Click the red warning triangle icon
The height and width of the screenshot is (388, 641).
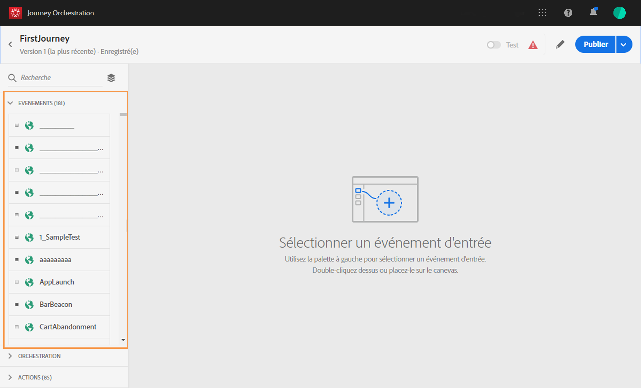coord(533,45)
